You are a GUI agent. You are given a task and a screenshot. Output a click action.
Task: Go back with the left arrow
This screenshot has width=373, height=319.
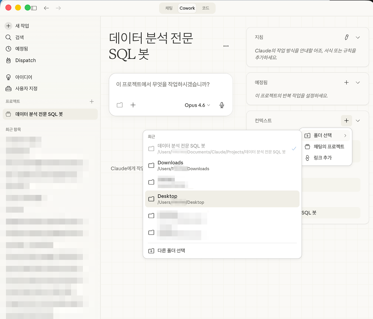coord(46,8)
